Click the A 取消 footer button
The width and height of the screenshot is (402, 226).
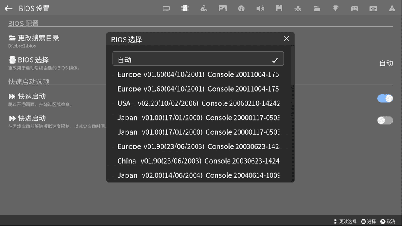coord(387,221)
